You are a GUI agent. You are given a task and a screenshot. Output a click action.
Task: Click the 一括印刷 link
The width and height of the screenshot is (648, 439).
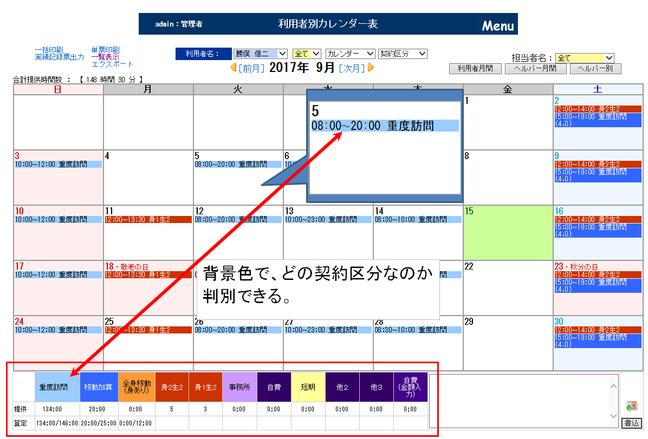(x=49, y=50)
